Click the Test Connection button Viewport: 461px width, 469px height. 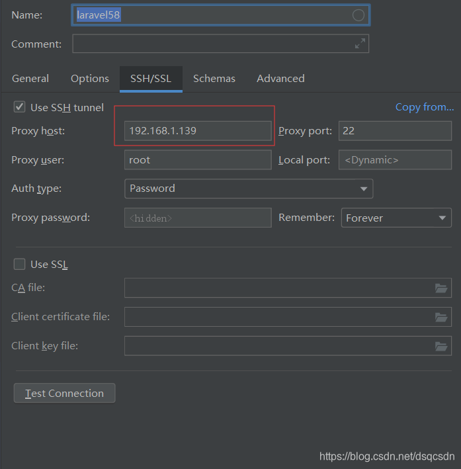tap(64, 393)
